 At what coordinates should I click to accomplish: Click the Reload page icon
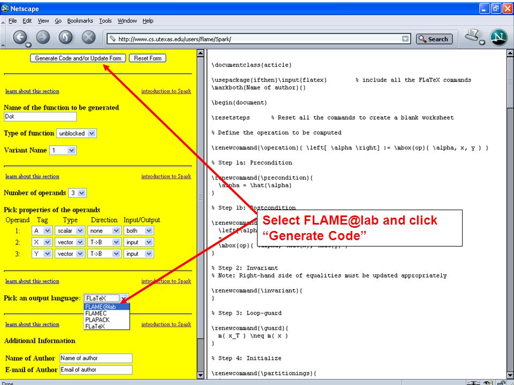tap(65, 37)
